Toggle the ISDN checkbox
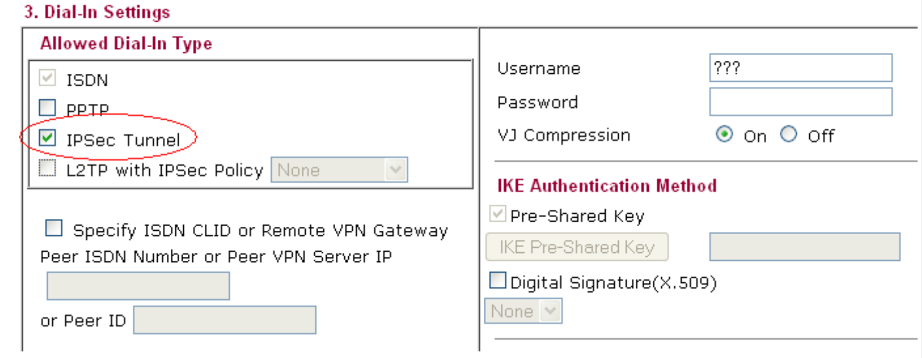This screenshot has height=358, width=922. point(47,78)
